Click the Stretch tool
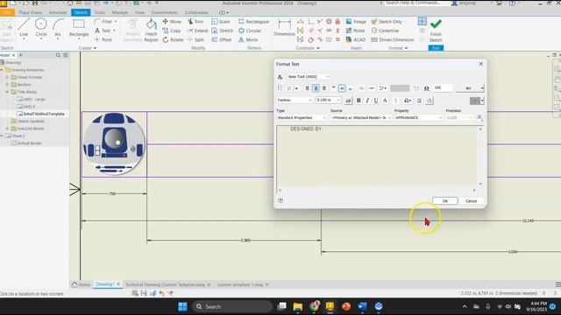561x315 pixels. pyautogui.click(x=222, y=31)
